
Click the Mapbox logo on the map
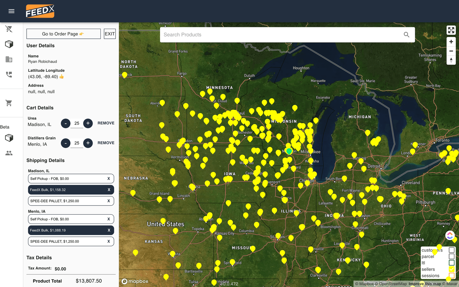click(x=135, y=281)
